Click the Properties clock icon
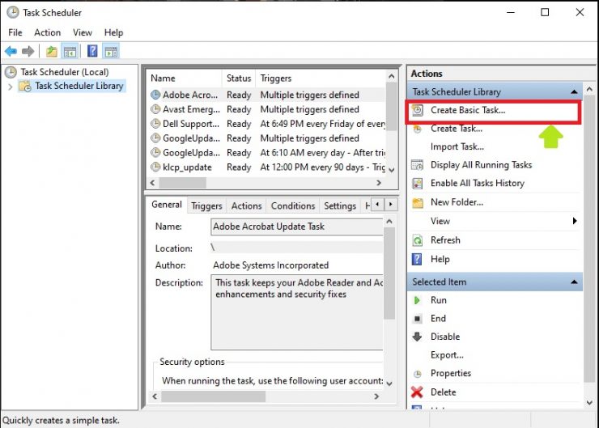The image size is (599, 428). 418,374
